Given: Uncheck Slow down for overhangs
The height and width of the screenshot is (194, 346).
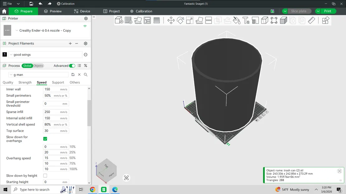Looking at the screenshot, I should tap(45, 139).
